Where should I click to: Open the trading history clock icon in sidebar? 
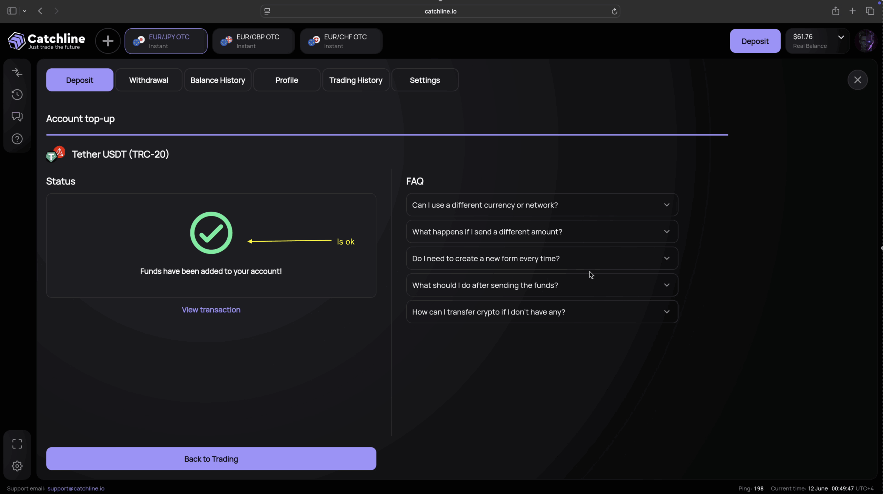[17, 94]
